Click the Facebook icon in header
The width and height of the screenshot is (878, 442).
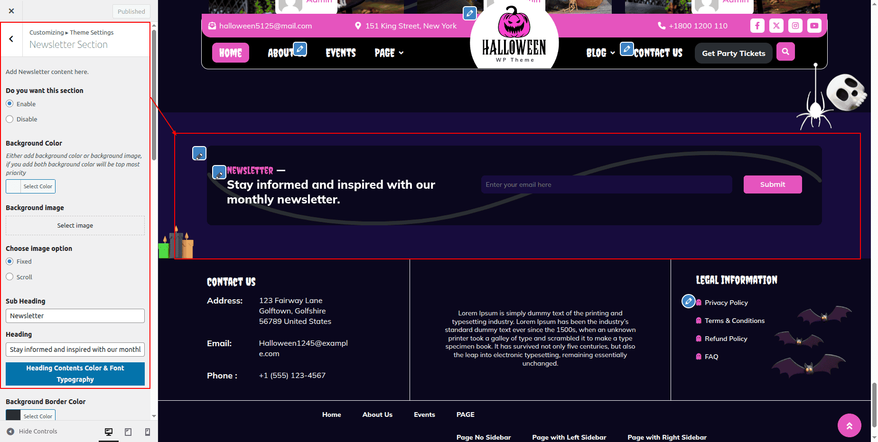click(x=757, y=26)
